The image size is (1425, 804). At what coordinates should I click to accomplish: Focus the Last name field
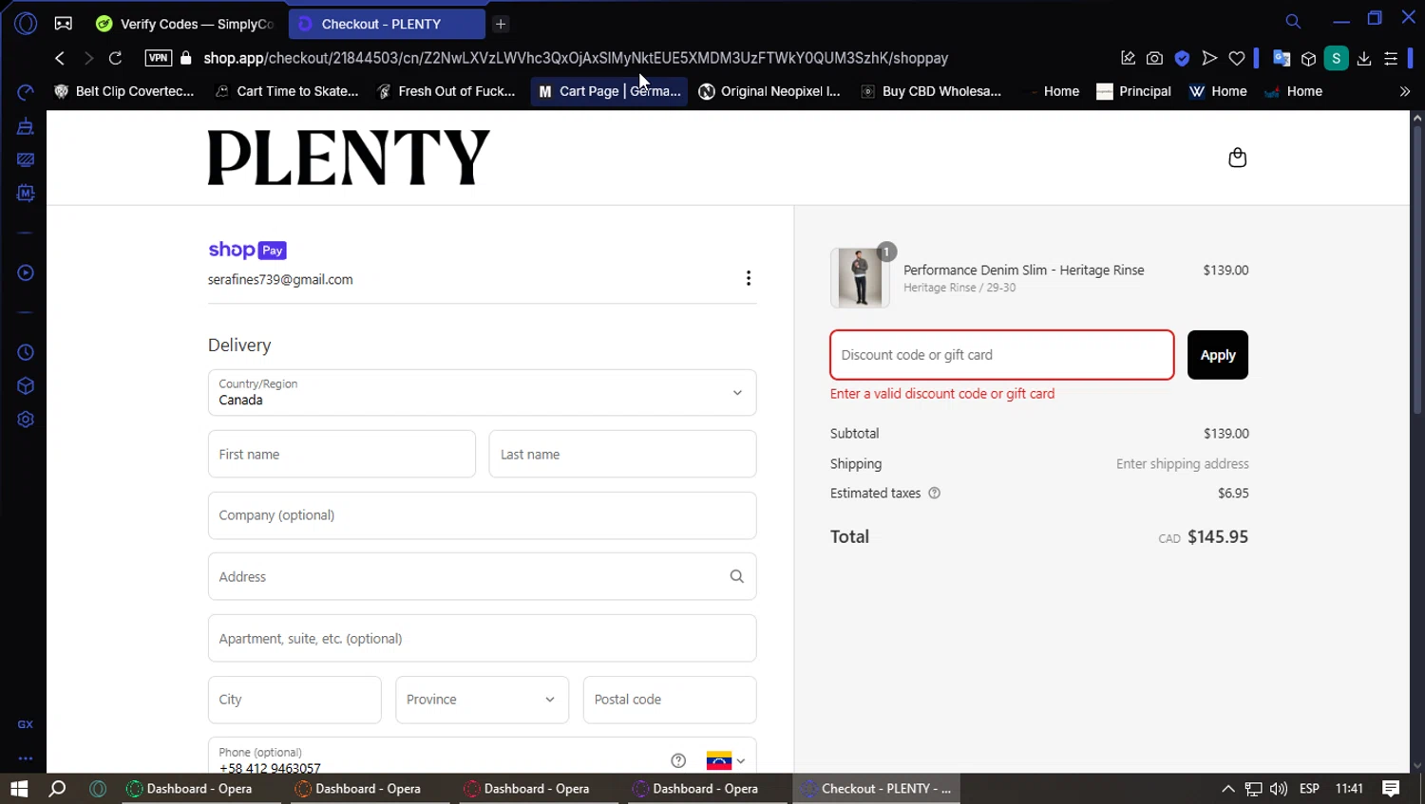pos(622,454)
